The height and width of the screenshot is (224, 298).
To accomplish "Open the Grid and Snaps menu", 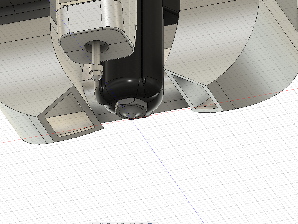I will (x=141, y=223).
